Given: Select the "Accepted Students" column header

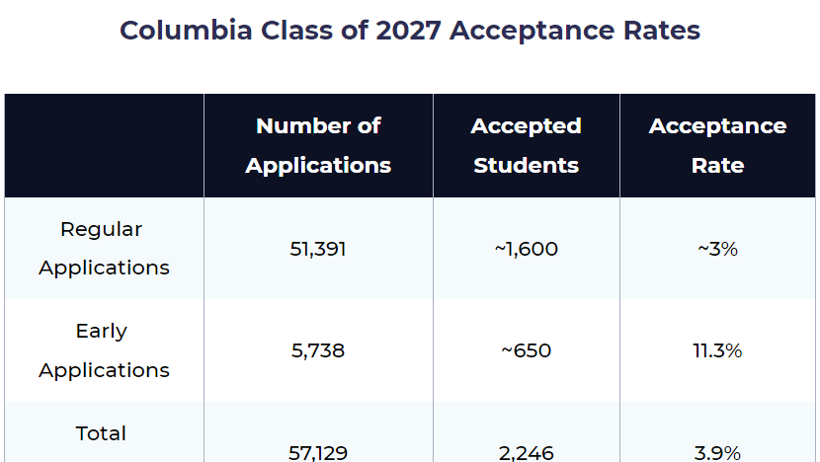Looking at the screenshot, I should [x=526, y=146].
